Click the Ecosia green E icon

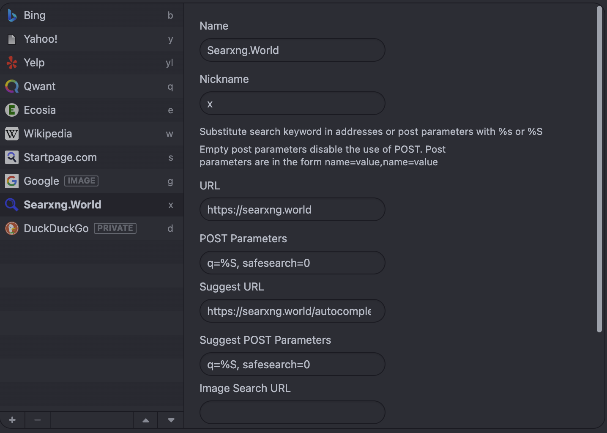coord(12,110)
